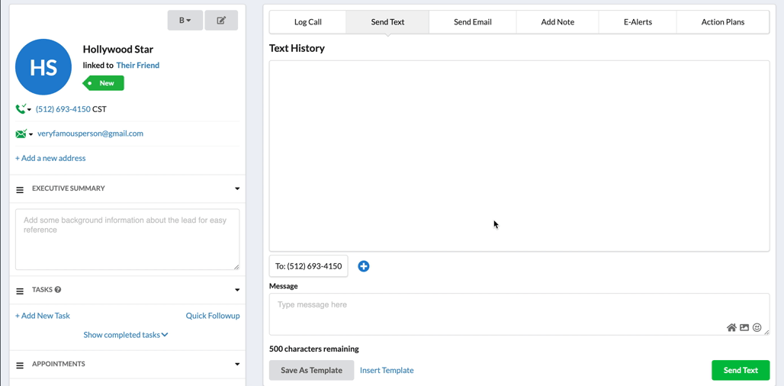
Task: Attach image using picture icon
Action: click(x=744, y=328)
